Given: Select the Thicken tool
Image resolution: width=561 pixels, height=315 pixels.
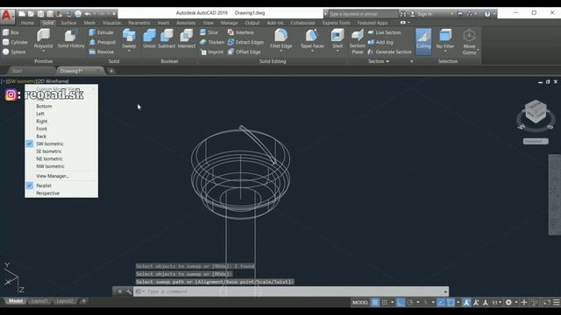Looking at the screenshot, I should point(212,42).
